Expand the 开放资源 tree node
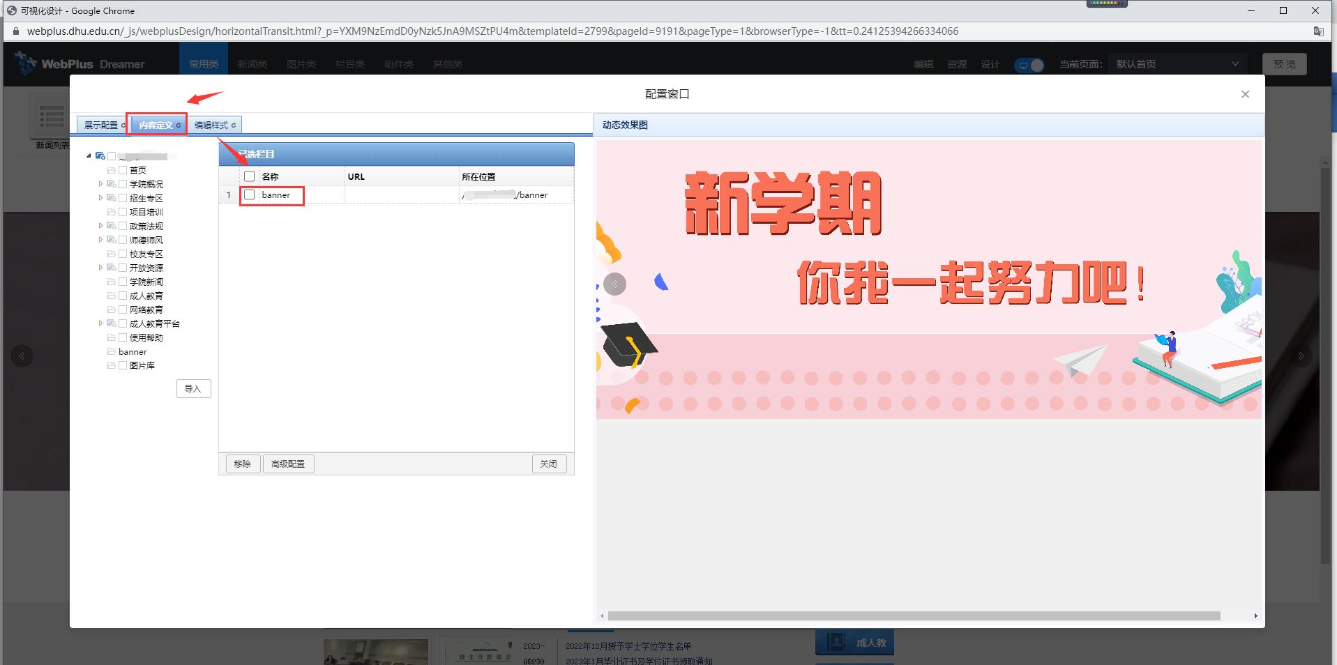This screenshot has width=1337, height=665. pos(100,268)
